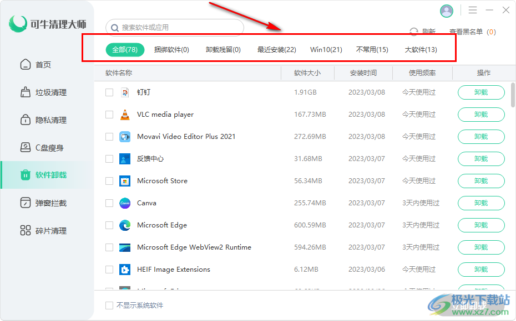This screenshot has width=516, height=321.
Task: Check the box for Edge WebView2 Runtime
Action: tap(109, 247)
